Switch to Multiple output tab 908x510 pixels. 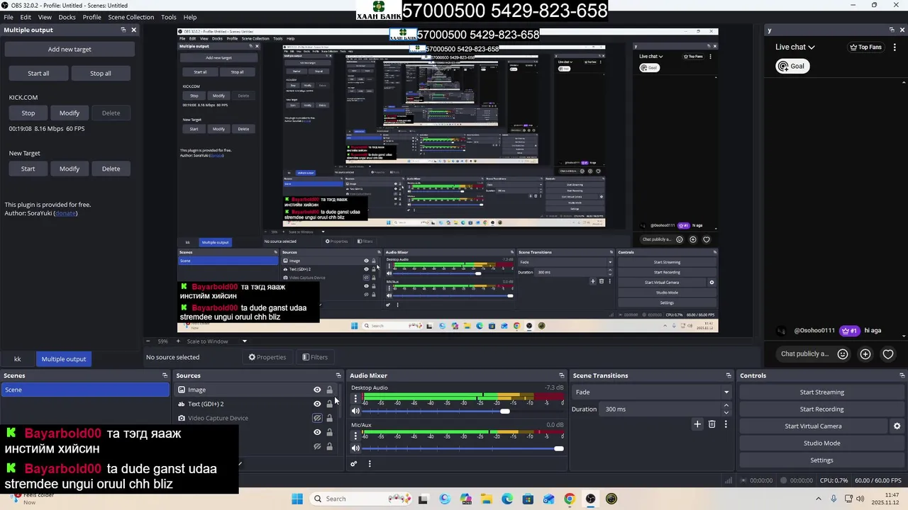64,359
